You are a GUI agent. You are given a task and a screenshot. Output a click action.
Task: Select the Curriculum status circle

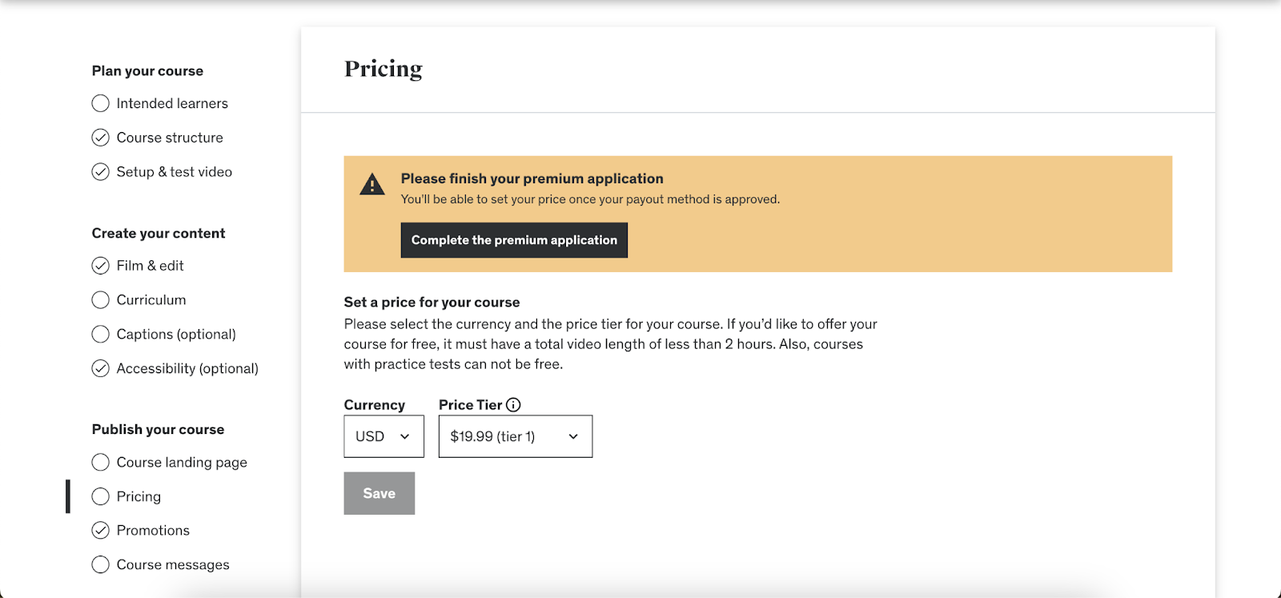click(100, 299)
